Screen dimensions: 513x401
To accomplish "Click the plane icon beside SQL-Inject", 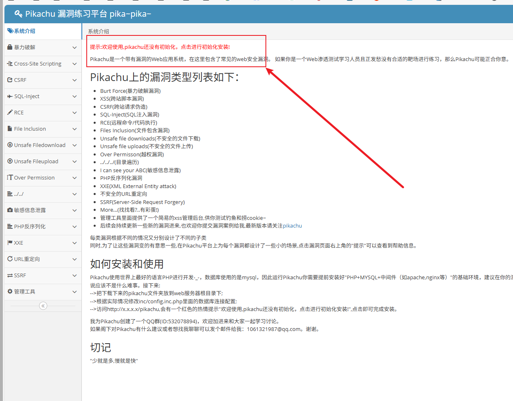I will [10, 96].
